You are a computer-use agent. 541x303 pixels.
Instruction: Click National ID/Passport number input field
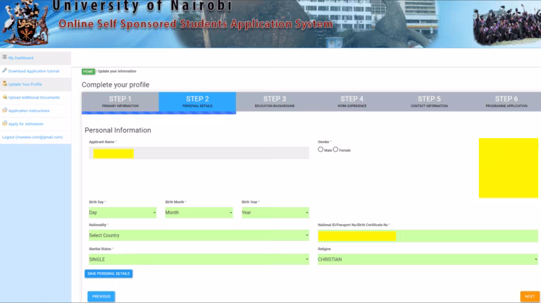[428, 236]
